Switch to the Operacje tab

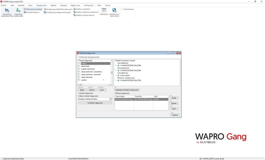pos(64,5)
